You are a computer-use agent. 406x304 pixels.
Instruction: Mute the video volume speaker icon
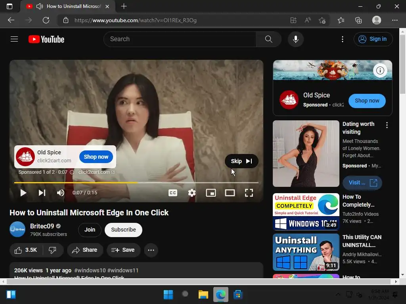coord(60,193)
